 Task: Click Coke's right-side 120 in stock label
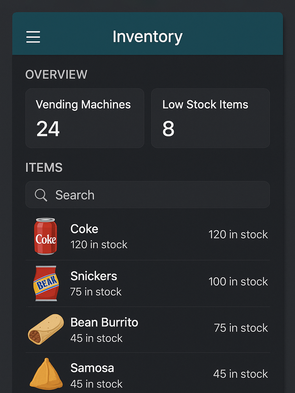238,235
